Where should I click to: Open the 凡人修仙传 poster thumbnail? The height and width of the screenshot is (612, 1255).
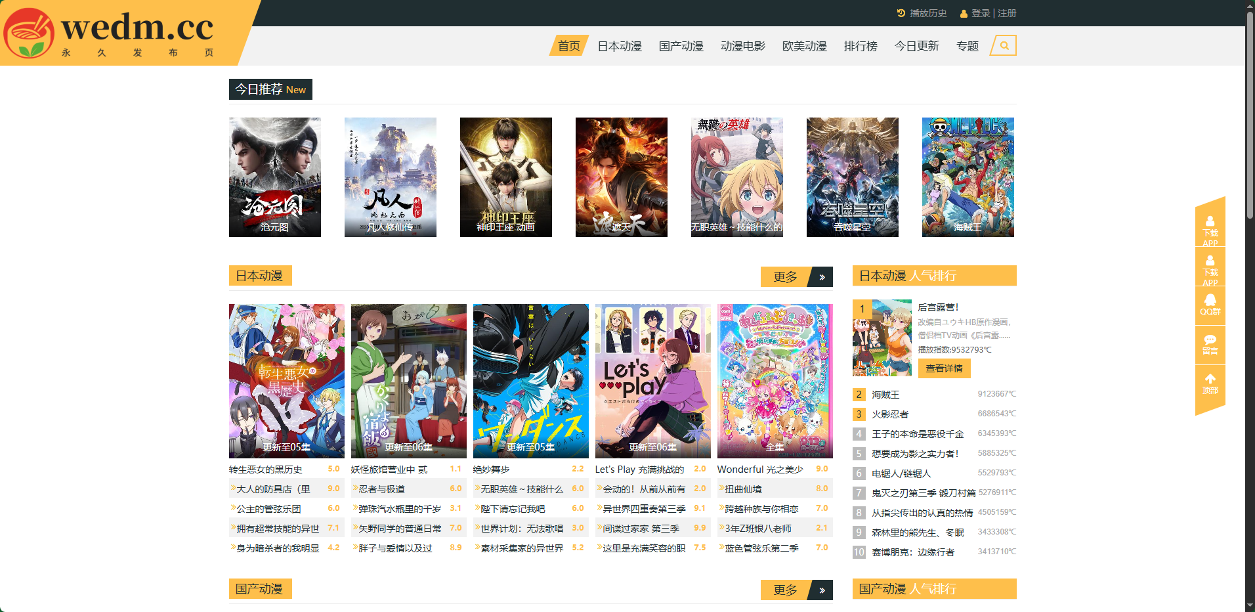tap(390, 177)
